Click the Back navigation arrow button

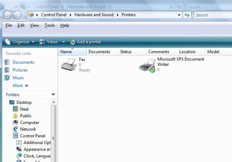[8, 15]
